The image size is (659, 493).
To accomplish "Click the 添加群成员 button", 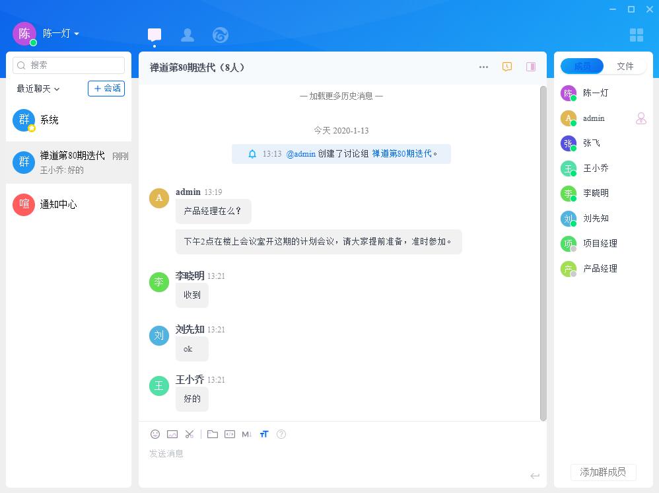I will pos(603,472).
